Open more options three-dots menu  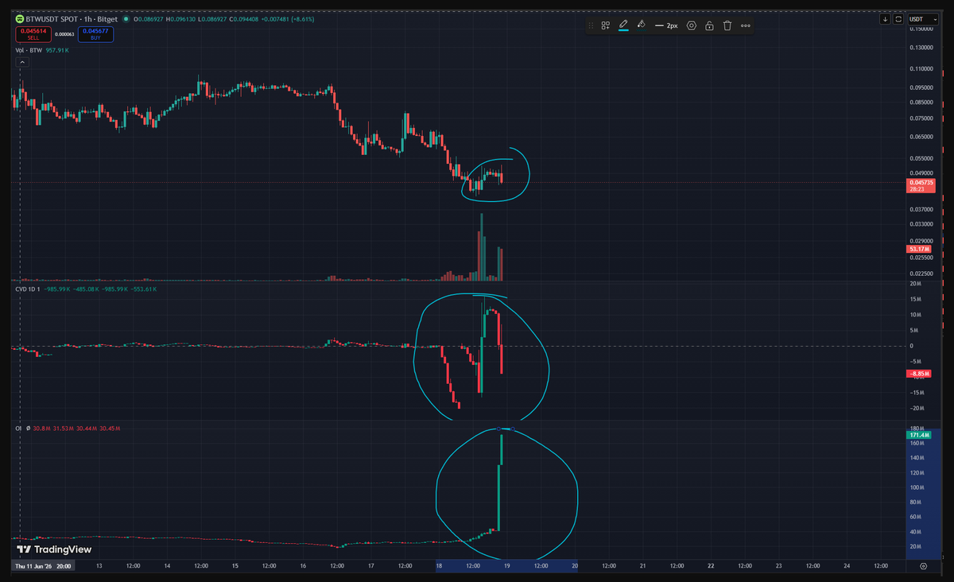(745, 25)
